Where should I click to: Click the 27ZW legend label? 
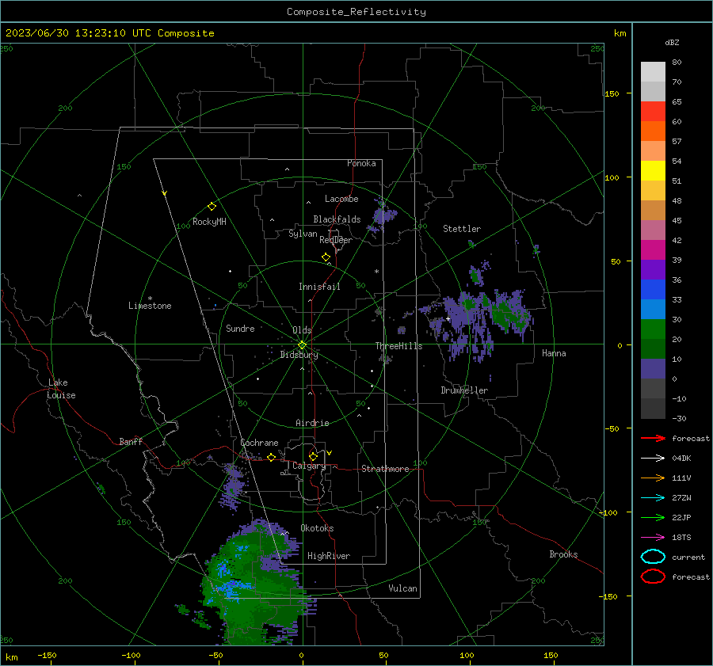[x=681, y=498]
